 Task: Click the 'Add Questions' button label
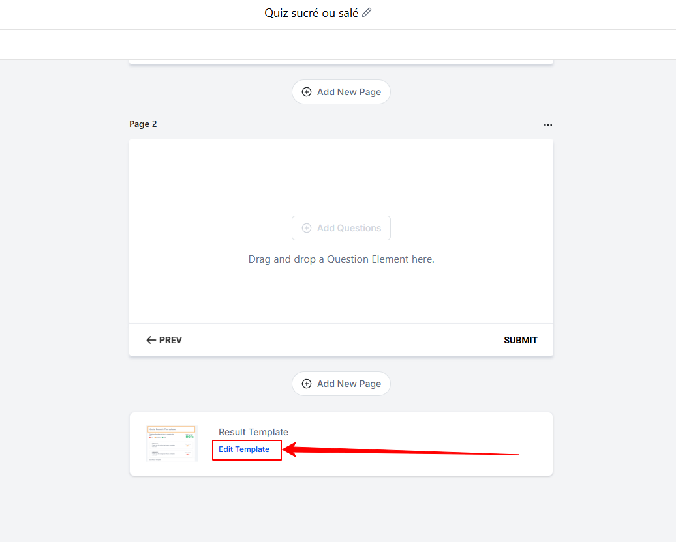pyautogui.click(x=349, y=228)
